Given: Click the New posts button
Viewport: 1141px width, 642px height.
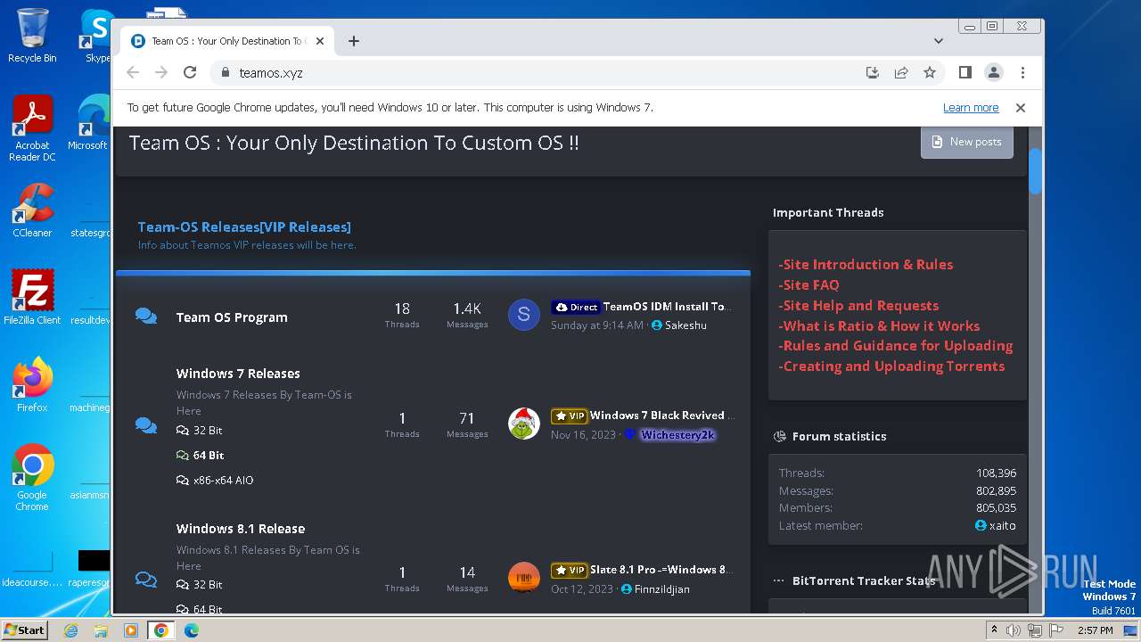Looking at the screenshot, I should [x=966, y=142].
